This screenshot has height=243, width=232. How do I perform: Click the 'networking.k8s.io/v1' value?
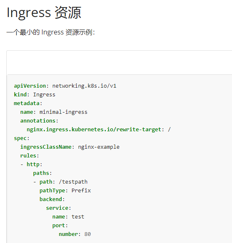tap(84, 86)
